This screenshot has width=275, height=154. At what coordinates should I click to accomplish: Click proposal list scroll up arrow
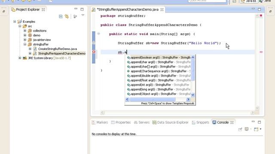(x=193, y=57)
